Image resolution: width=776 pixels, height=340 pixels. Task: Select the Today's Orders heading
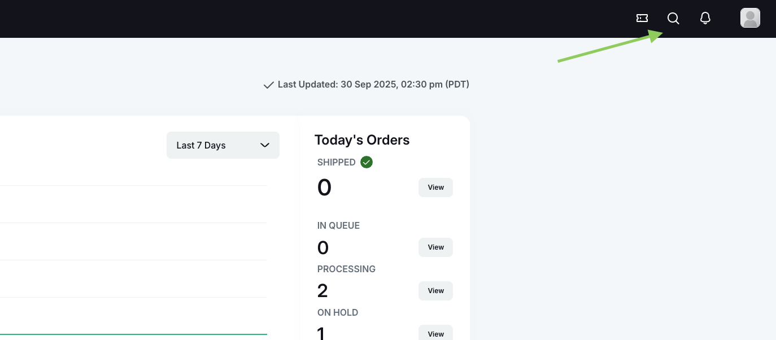(x=362, y=140)
